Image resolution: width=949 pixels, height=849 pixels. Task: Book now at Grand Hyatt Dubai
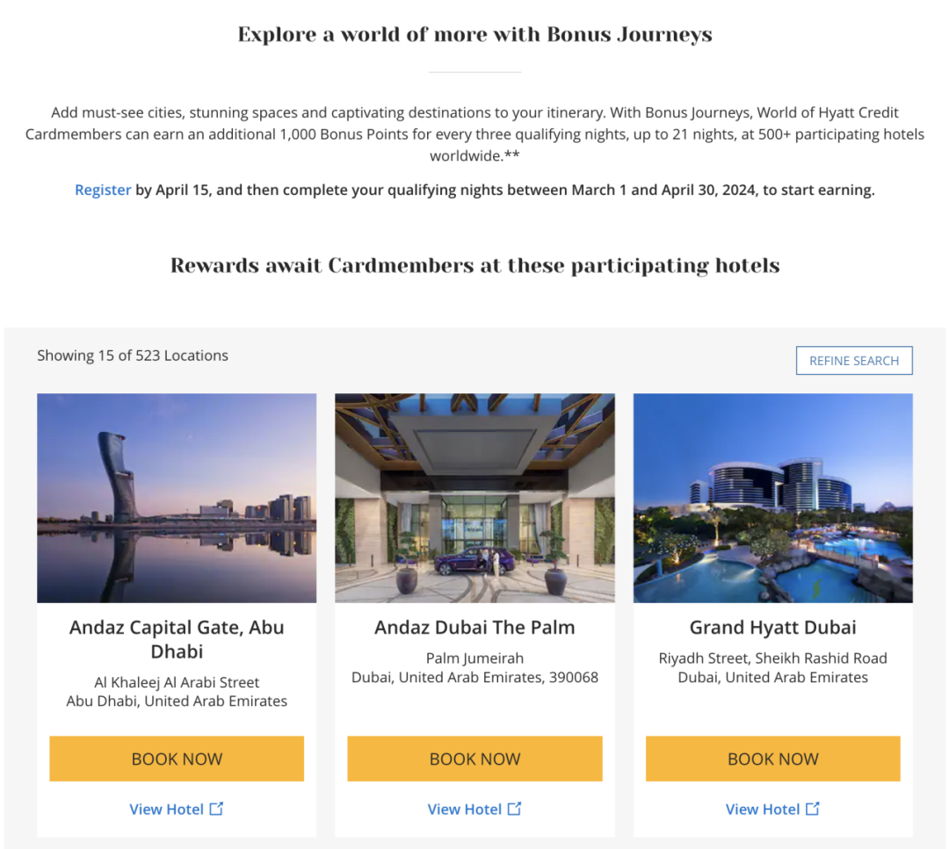(x=773, y=759)
